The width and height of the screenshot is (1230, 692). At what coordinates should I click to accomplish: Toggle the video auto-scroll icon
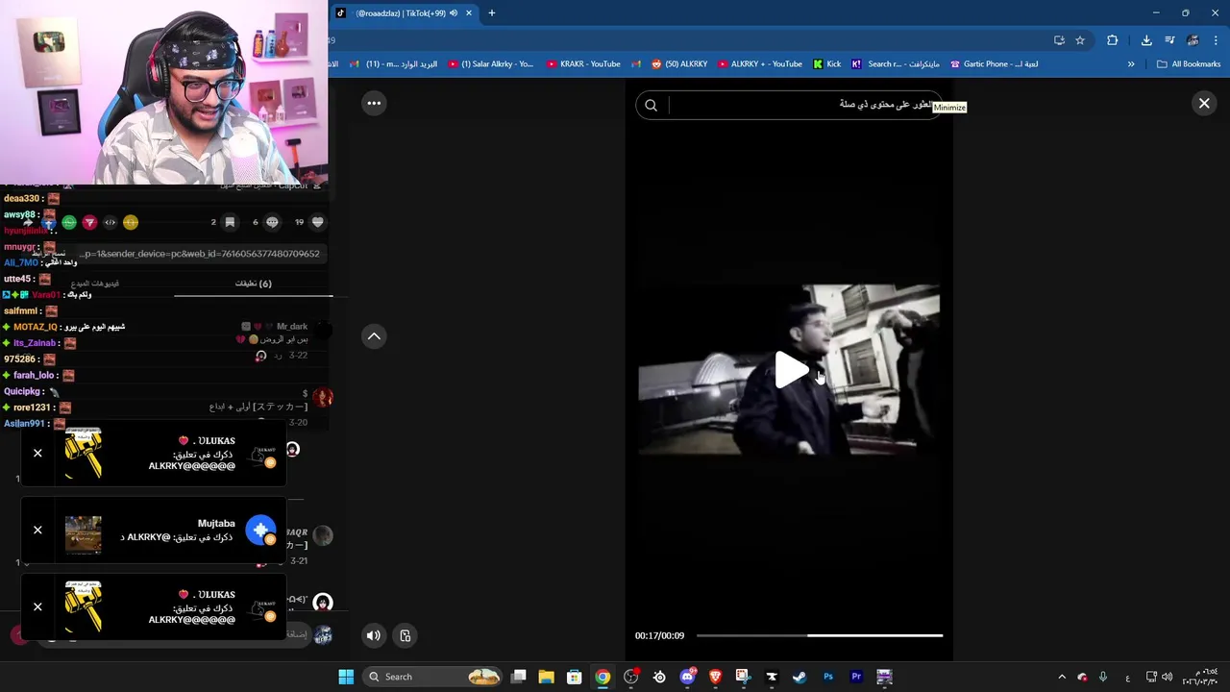pos(406,635)
